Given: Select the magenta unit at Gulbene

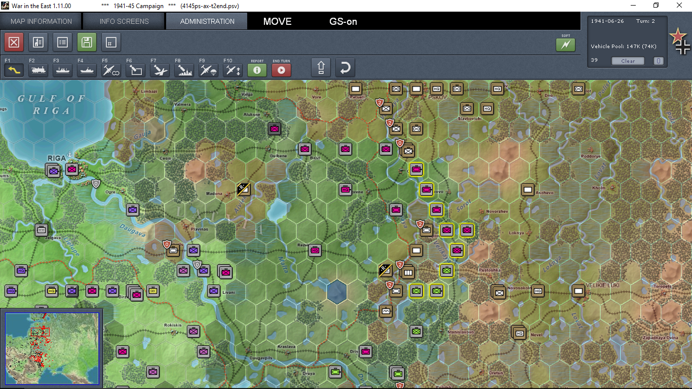Looking at the screenshot, I should (x=305, y=149).
